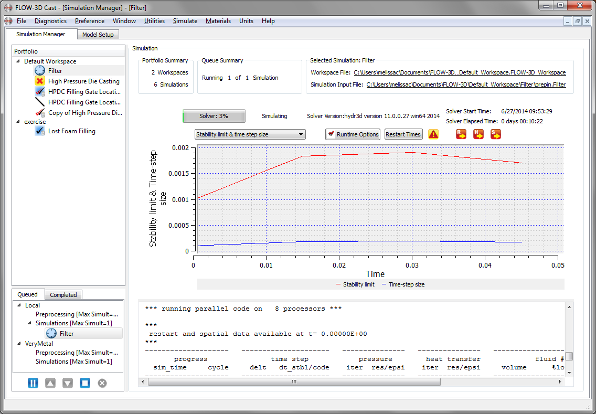Click the FLOW-3D icon left of File menu
The height and width of the screenshot is (414, 596).
pos(9,21)
